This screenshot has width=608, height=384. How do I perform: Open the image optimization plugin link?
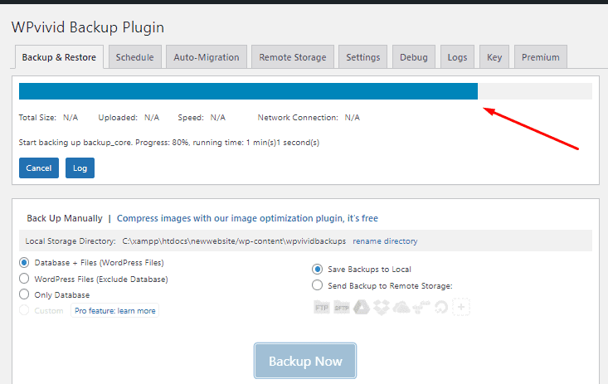[247, 218]
